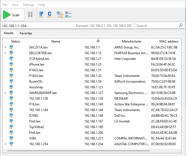Click MAC address D8:43:AE:EB:52:57
The image size is (186, 156).
click(164, 127)
